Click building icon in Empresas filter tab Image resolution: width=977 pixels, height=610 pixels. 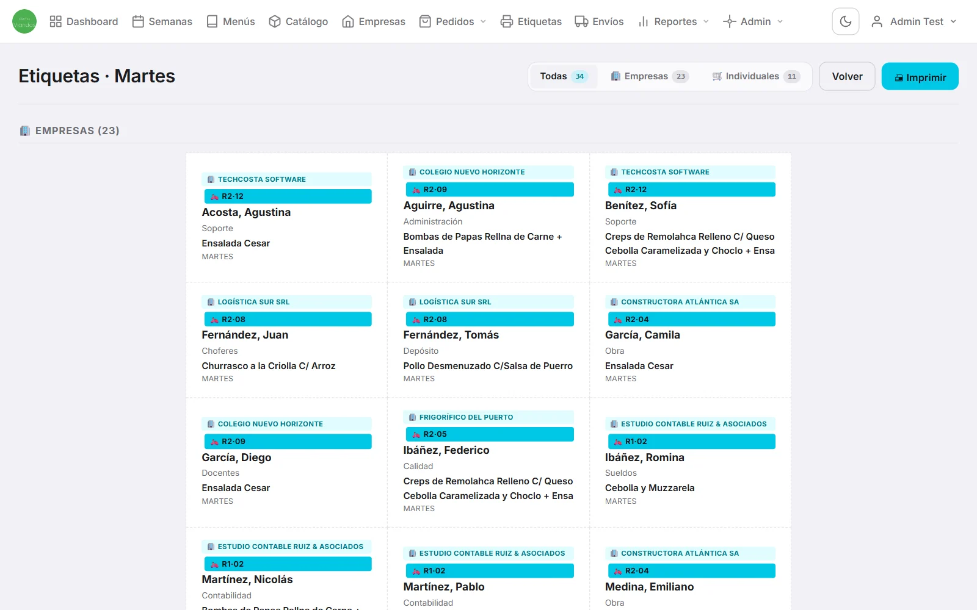616,76
